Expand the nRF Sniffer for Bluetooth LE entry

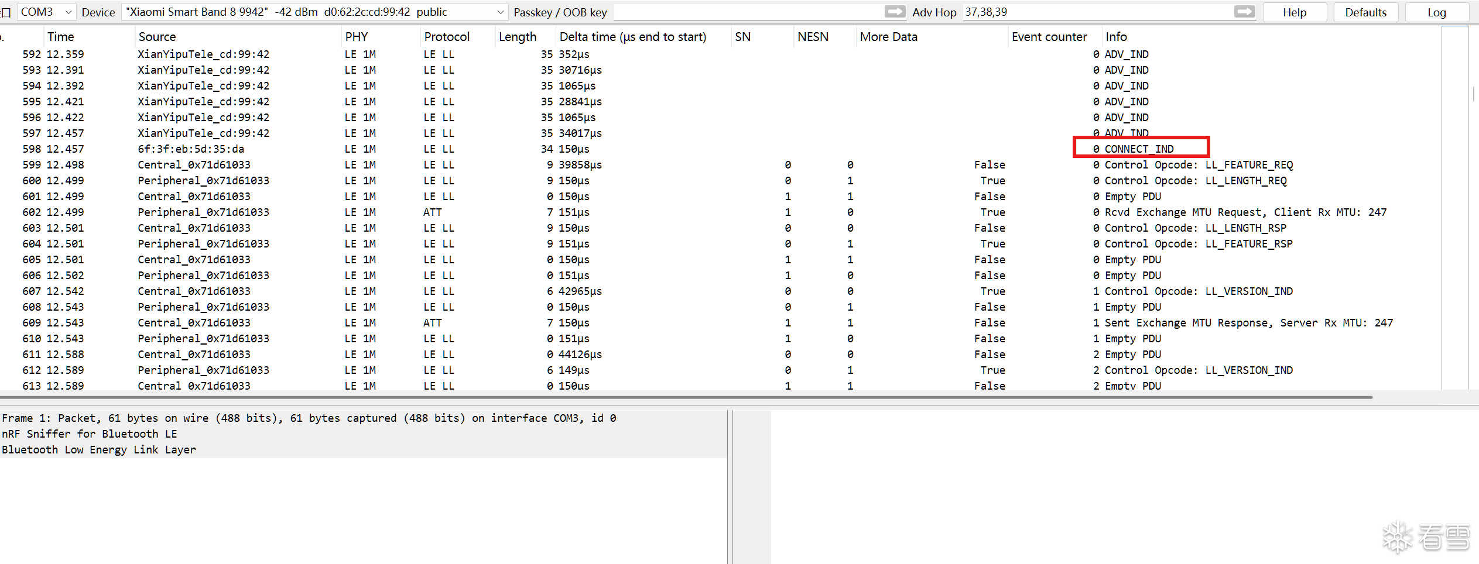point(89,434)
